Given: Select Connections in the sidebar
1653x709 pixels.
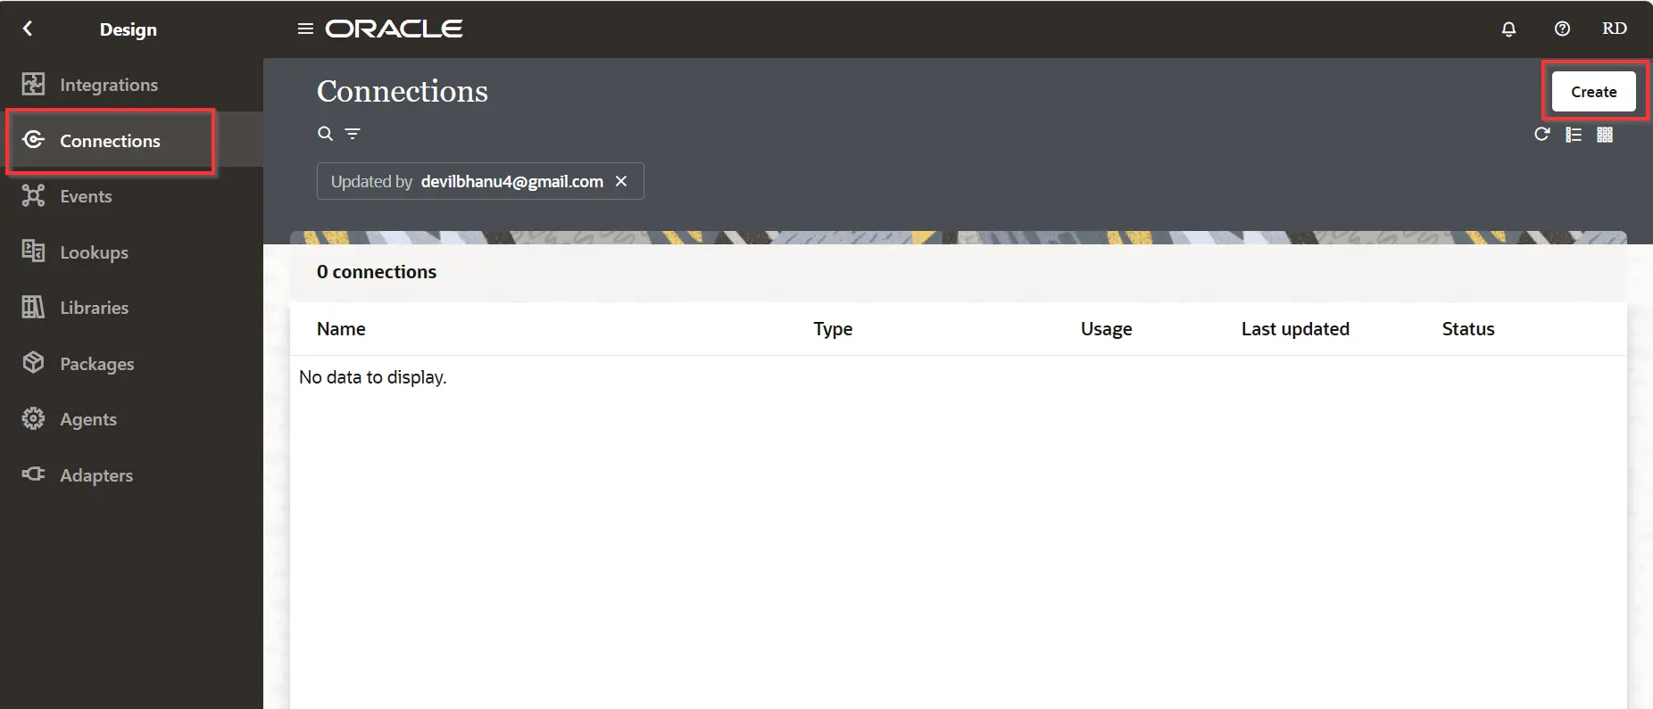Looking at the screenshot, I should coord(110,141).
